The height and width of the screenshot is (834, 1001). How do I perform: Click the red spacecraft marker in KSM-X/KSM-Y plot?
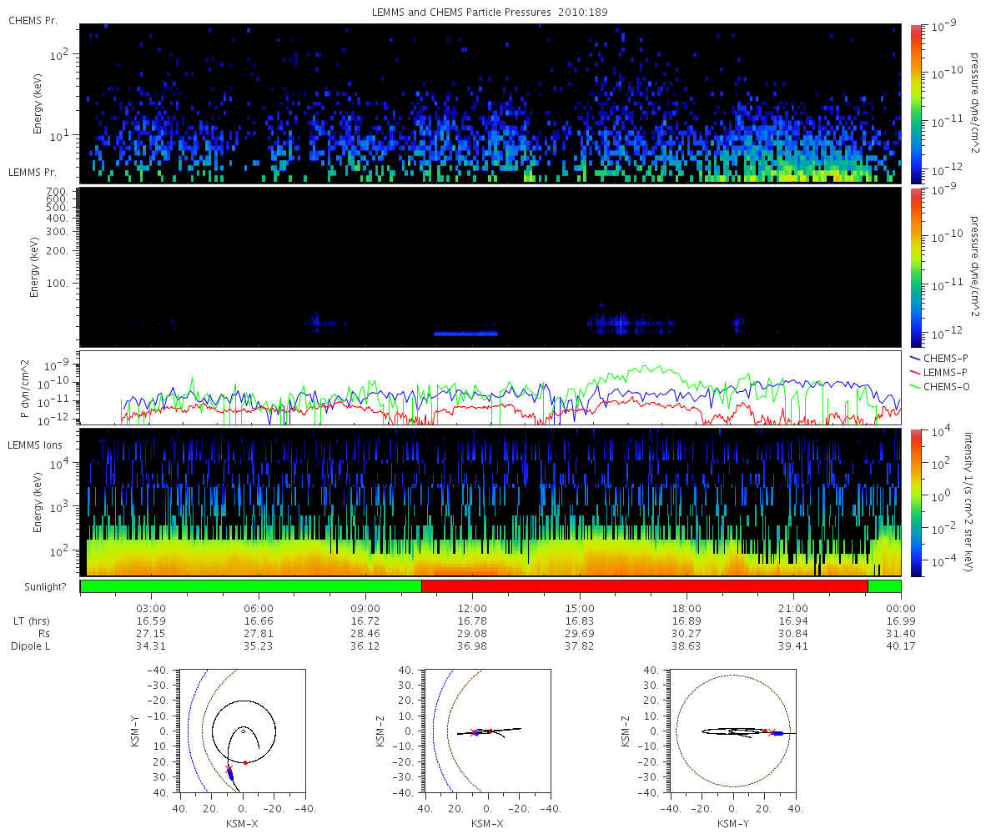245,761
